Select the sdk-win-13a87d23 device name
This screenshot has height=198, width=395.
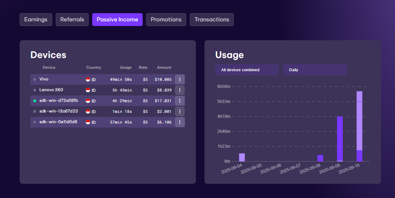58,111
